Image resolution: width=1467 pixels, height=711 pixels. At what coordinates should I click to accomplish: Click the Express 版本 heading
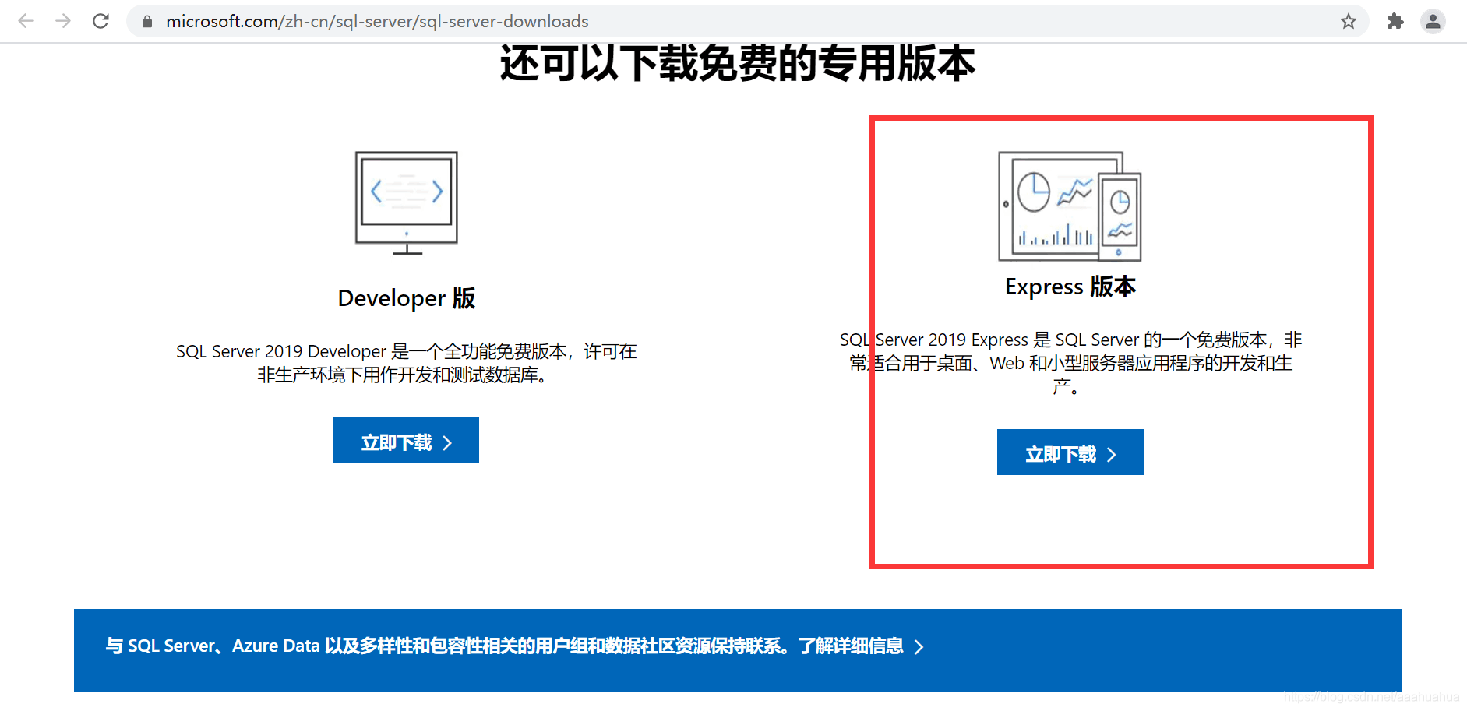1070,287
